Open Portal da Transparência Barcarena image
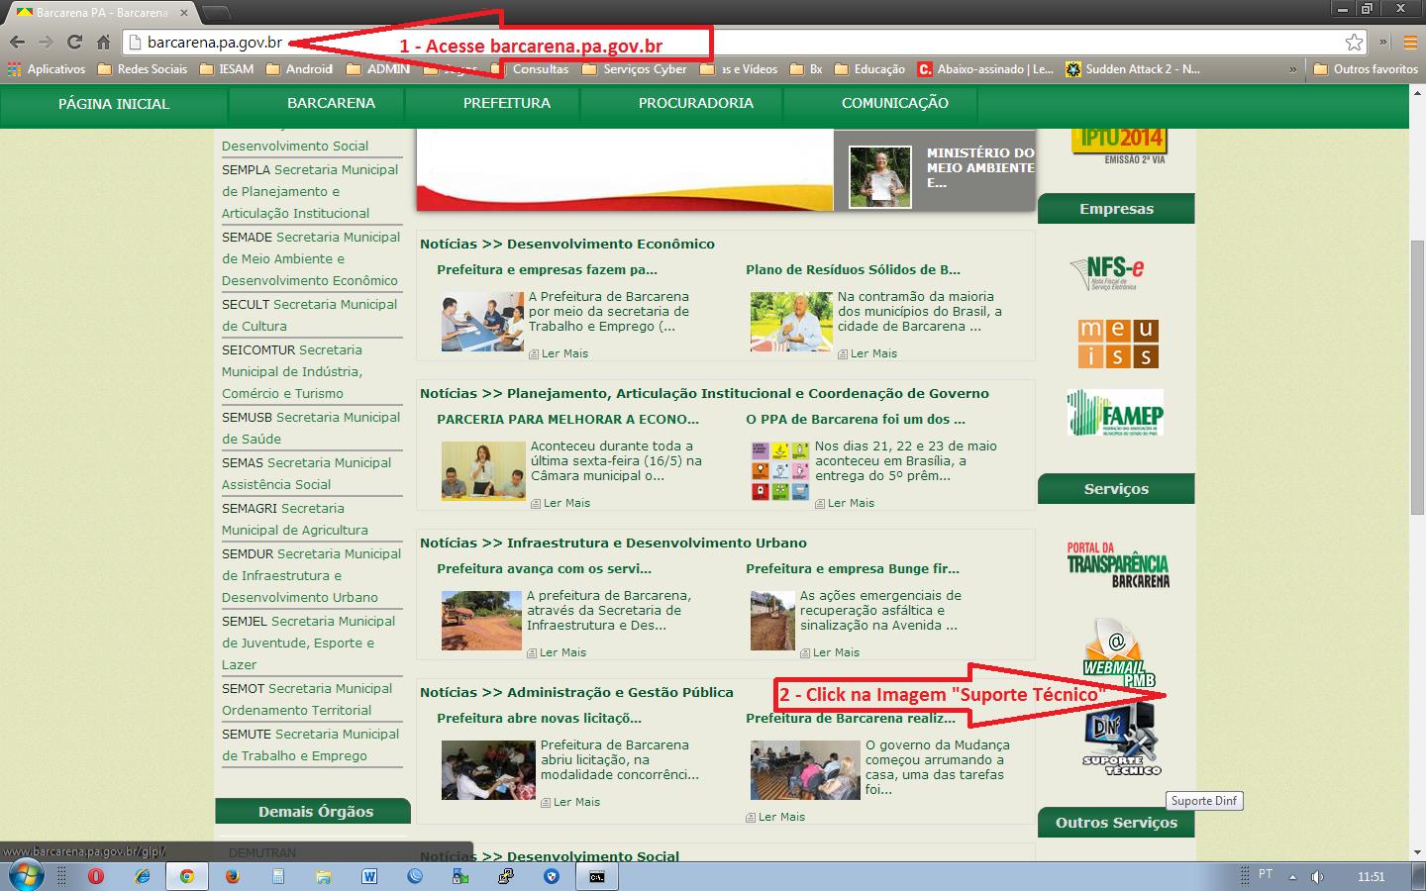This screenshot has width=1426, height=891. point(1118,565)
